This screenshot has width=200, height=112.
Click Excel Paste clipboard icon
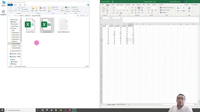click(103, 9)
